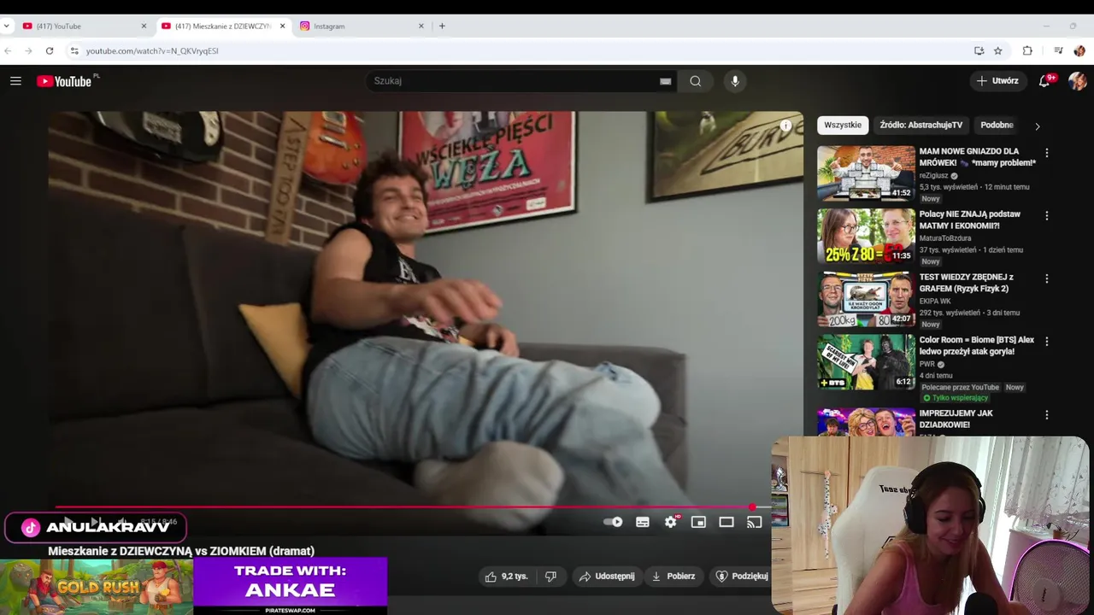Open IMPREZUJEMY JAK DZIADKOWIE video
1094x615 pixels.
[956, 419]
